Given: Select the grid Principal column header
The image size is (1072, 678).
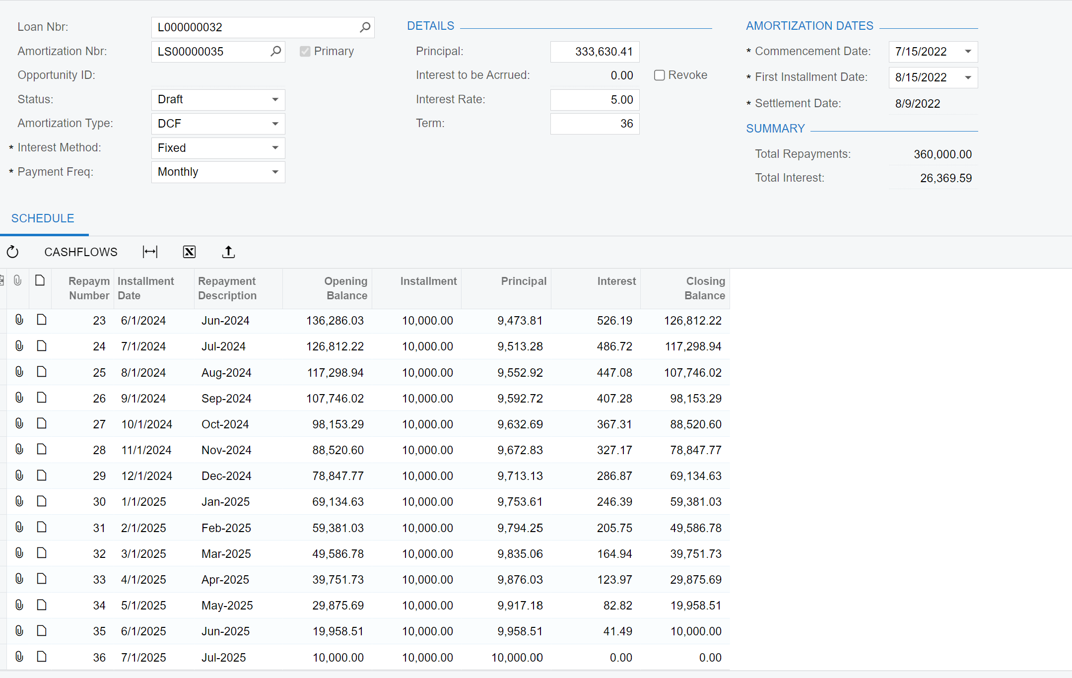Looking at the screenshot, I should coord(506,288).
